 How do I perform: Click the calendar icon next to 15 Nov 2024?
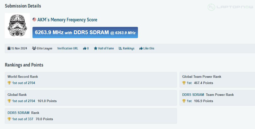pyautogui.click(x=9, y=48)
